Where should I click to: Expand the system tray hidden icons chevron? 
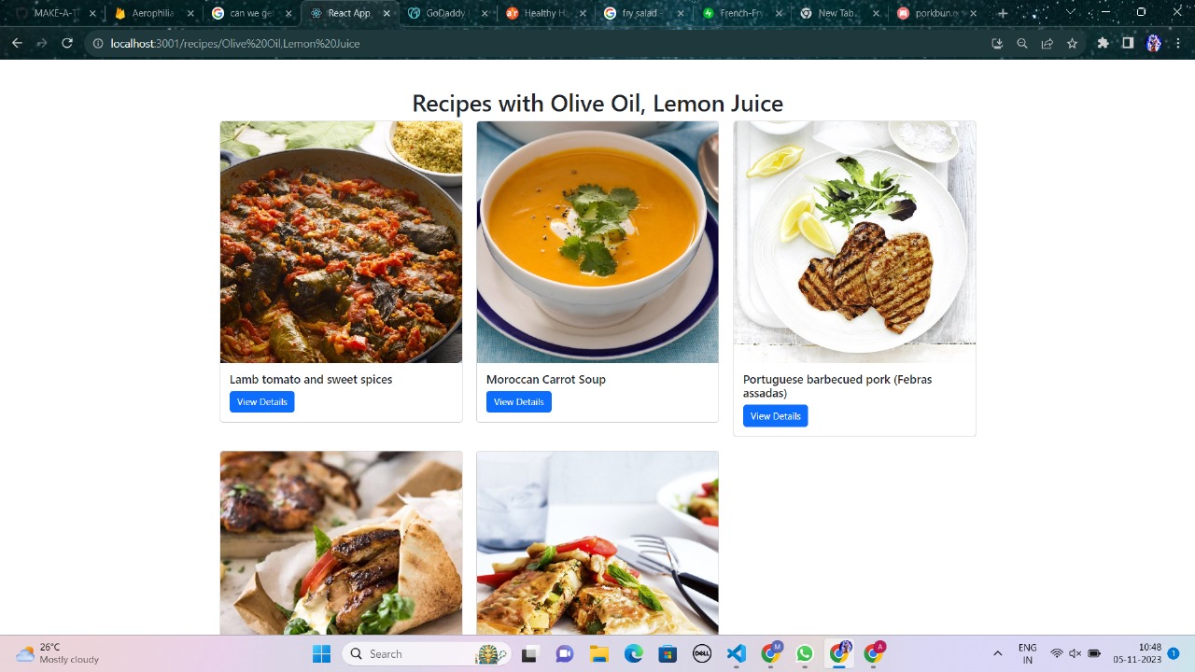(997, 653)
